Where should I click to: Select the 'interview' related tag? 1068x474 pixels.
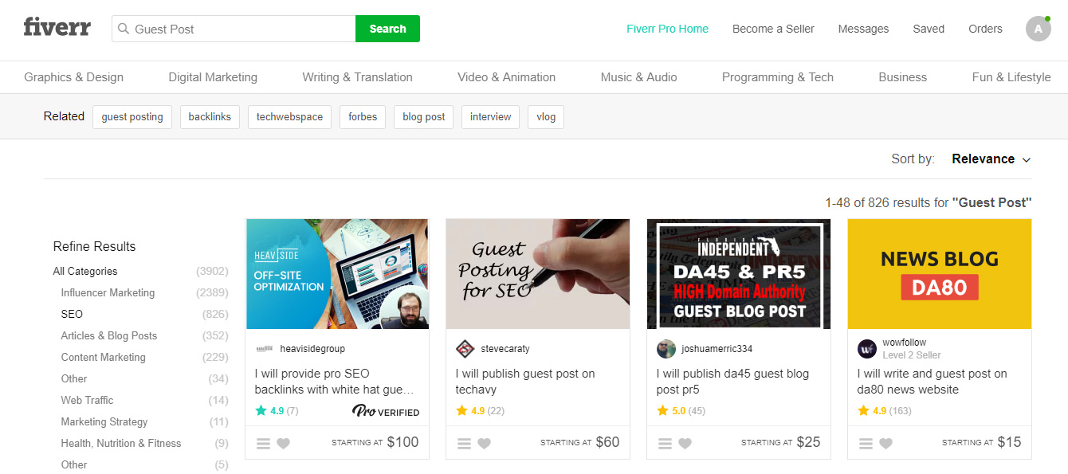coord(490,116)
